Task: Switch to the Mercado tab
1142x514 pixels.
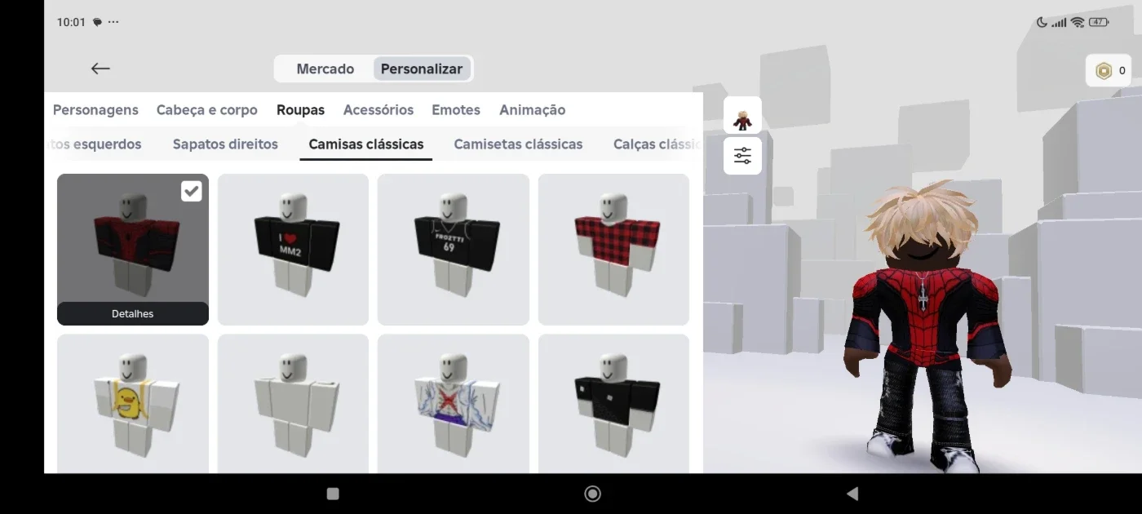Action: point(325,69)
